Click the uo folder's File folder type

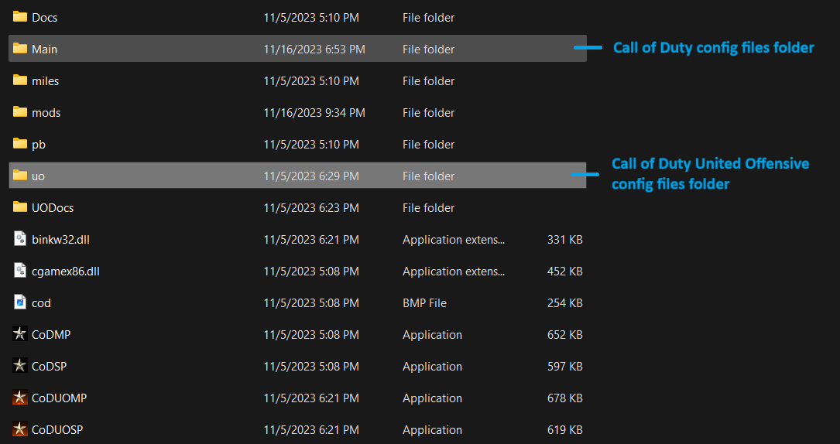point(428,176)
